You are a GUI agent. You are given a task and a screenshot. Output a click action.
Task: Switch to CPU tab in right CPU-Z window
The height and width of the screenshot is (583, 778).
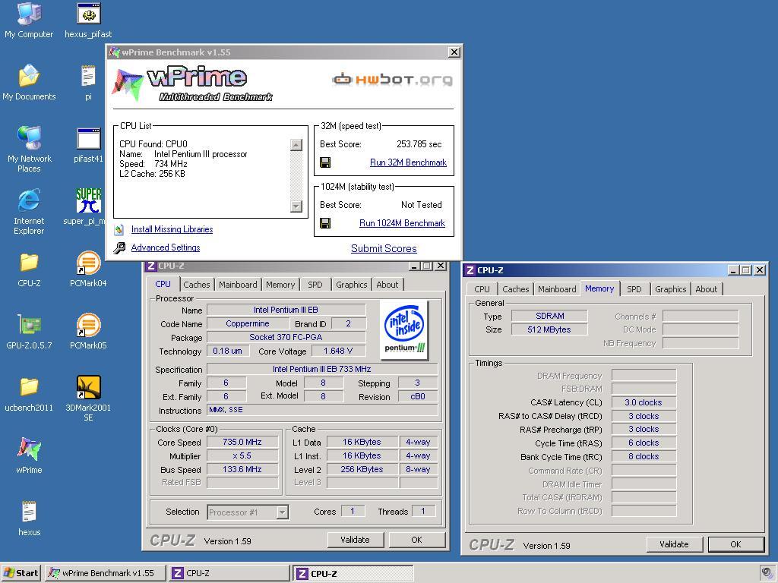tap(482, 289)
